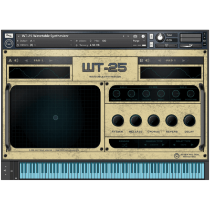The width and height of the screenshot is (210, 210).
Task: Click the tune value 0.00 field
Action: (x=172, y=40)
